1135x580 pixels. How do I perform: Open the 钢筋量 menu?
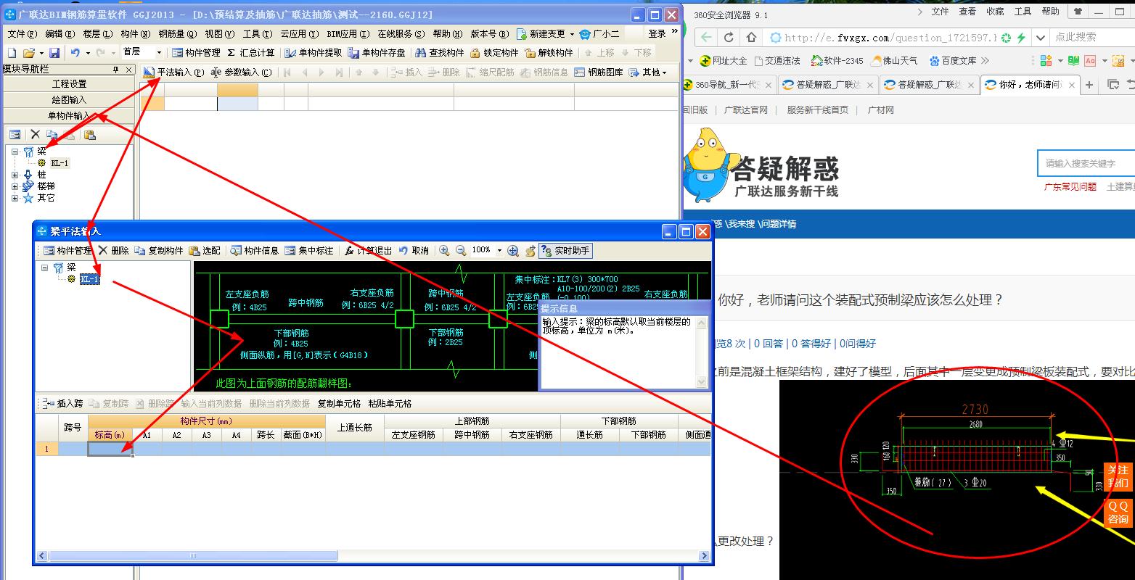point(178,34)
